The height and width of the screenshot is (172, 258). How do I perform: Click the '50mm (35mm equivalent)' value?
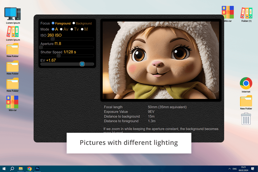[167, 107]
